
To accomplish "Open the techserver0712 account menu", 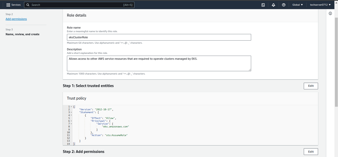I will [x=320, y=5].
